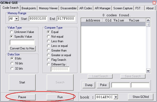Click the Load Search button
This screenshot has height=102, width=157.
pos(100,76)
